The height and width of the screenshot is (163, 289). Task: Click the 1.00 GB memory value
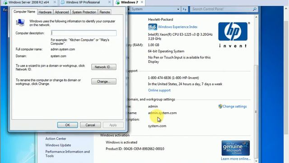click(x=154, y=45)
